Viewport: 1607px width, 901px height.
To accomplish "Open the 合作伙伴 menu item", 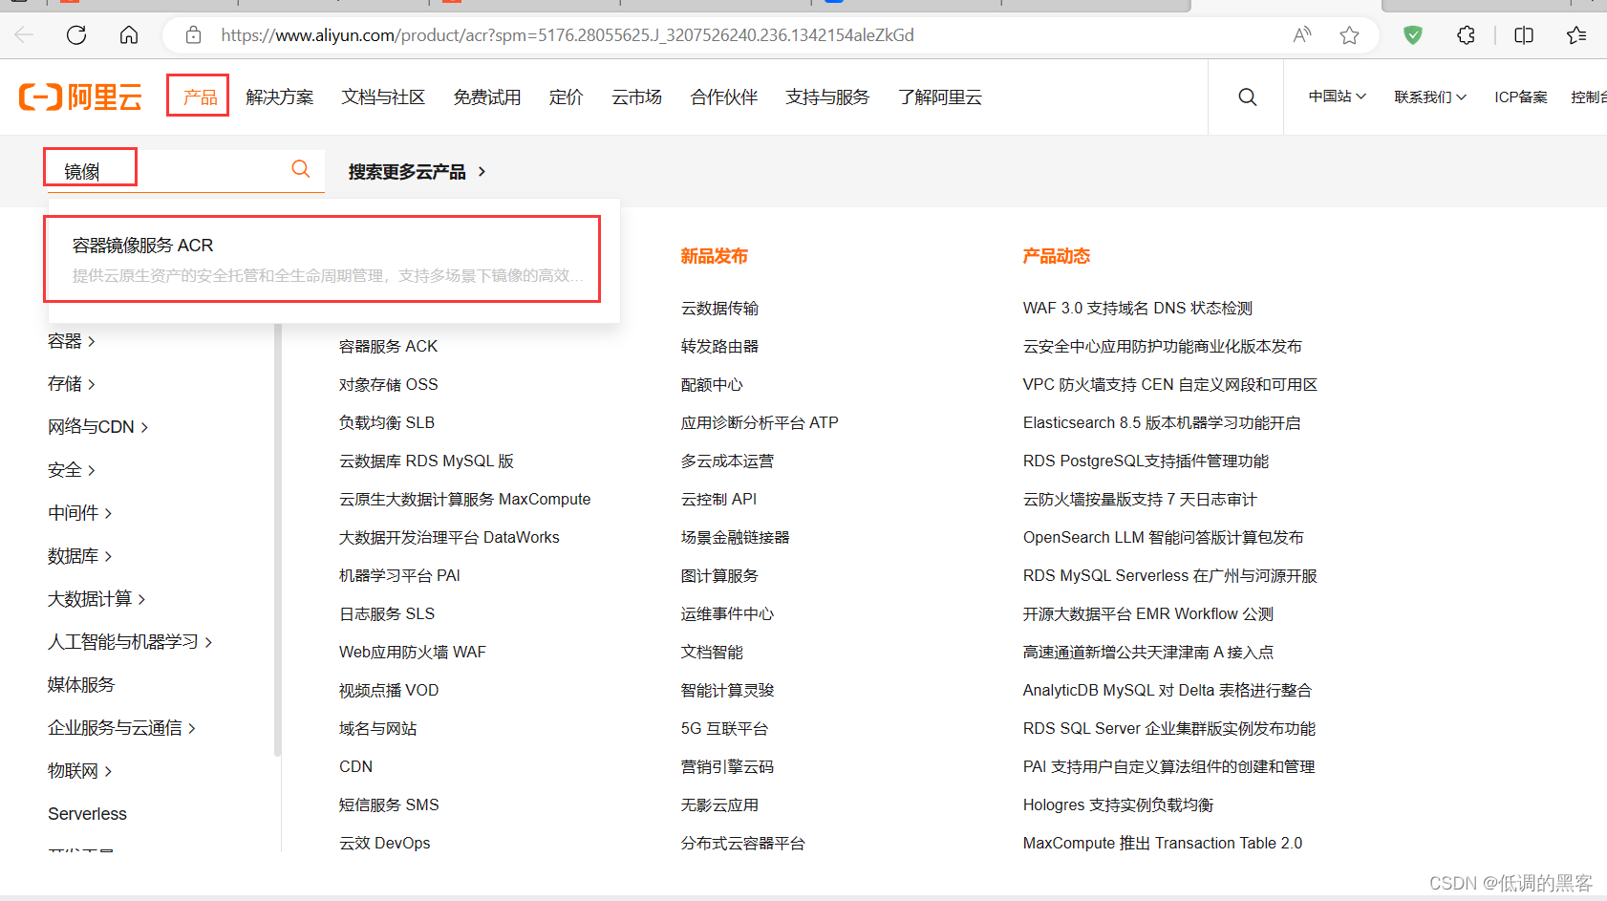I will click(724, 97).
